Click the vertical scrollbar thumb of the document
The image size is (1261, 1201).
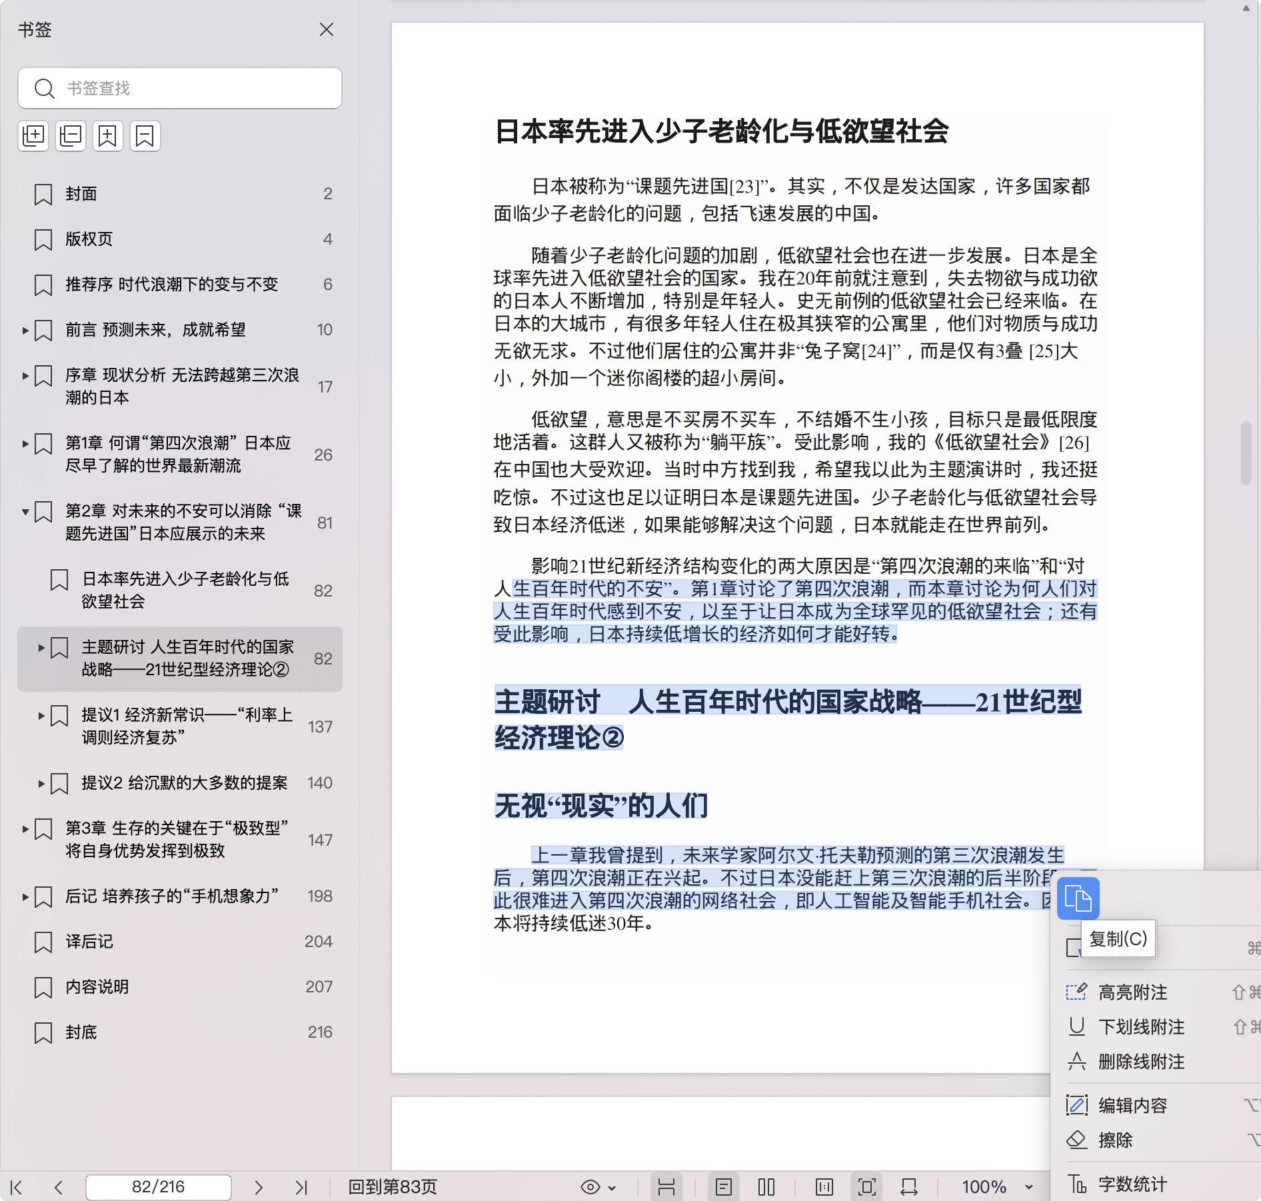tap(1246, 453)
